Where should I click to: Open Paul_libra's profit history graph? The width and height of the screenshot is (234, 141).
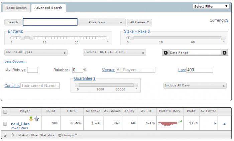tap(170, 124)
